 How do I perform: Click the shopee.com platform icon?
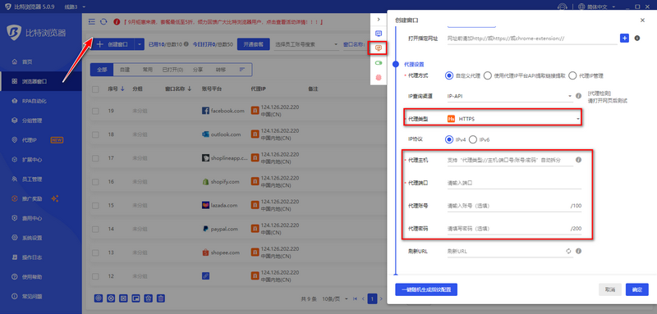pyautogui.click(x=205, y=253)
